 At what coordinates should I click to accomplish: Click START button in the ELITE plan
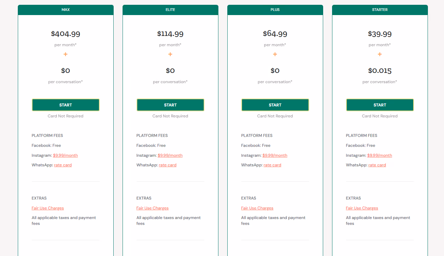tap(170, 105)
